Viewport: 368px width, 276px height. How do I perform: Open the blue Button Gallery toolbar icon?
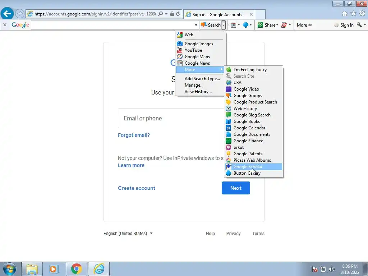coord(245,25)
